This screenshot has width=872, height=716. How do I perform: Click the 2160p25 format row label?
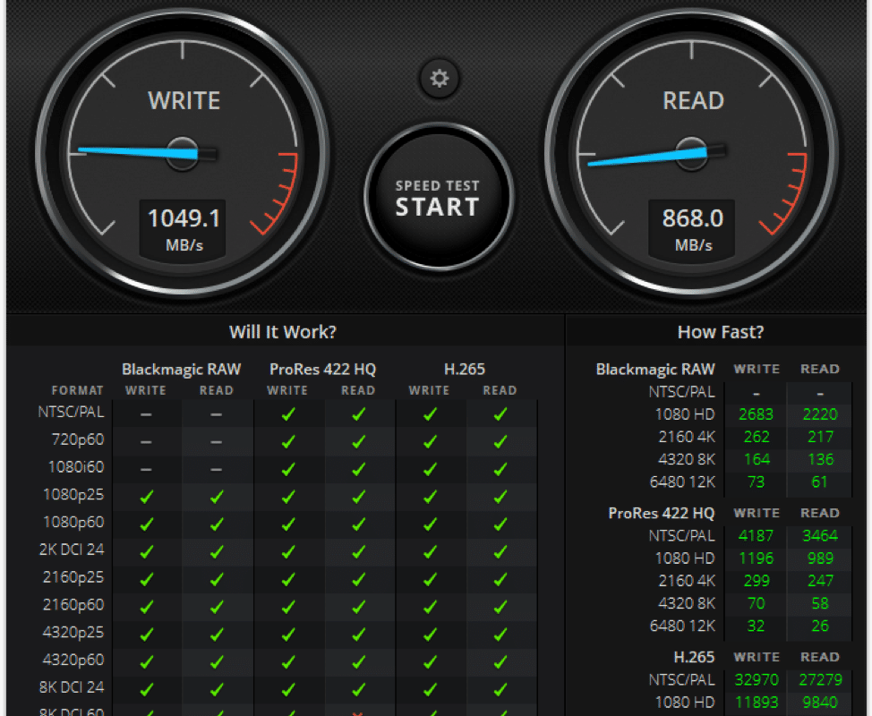click(x=73, y=577)
